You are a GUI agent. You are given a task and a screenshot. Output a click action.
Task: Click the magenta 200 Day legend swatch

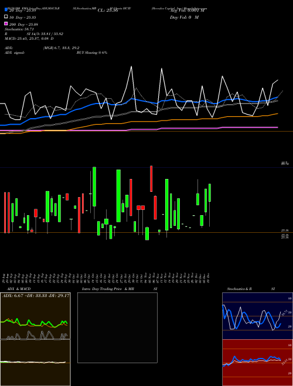click(6, 23)
